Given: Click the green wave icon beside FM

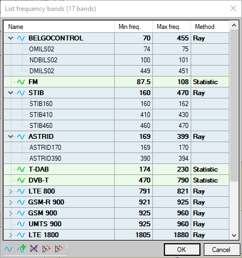Looking at the screenshot, I should coord(21,82).
